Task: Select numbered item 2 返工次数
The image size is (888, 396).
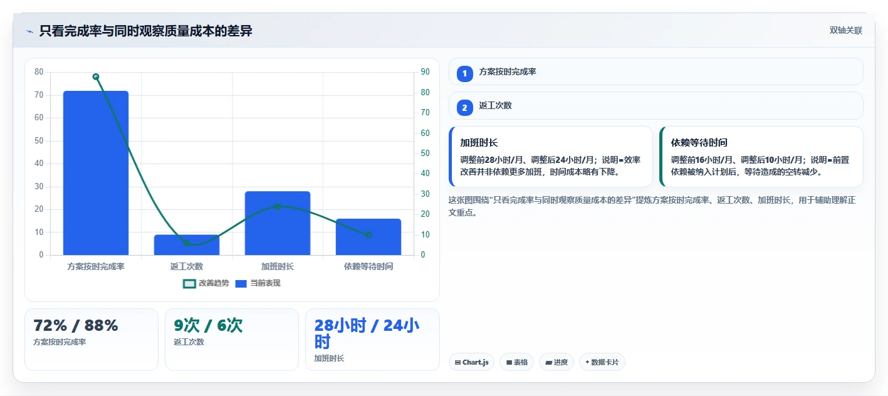Action: tap(656, 106)
